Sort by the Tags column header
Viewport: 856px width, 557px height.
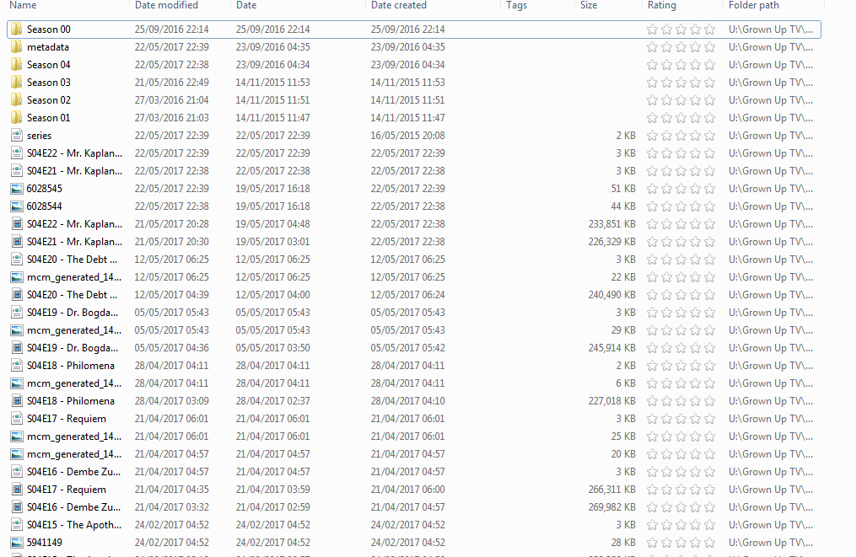tap(516, 5)
